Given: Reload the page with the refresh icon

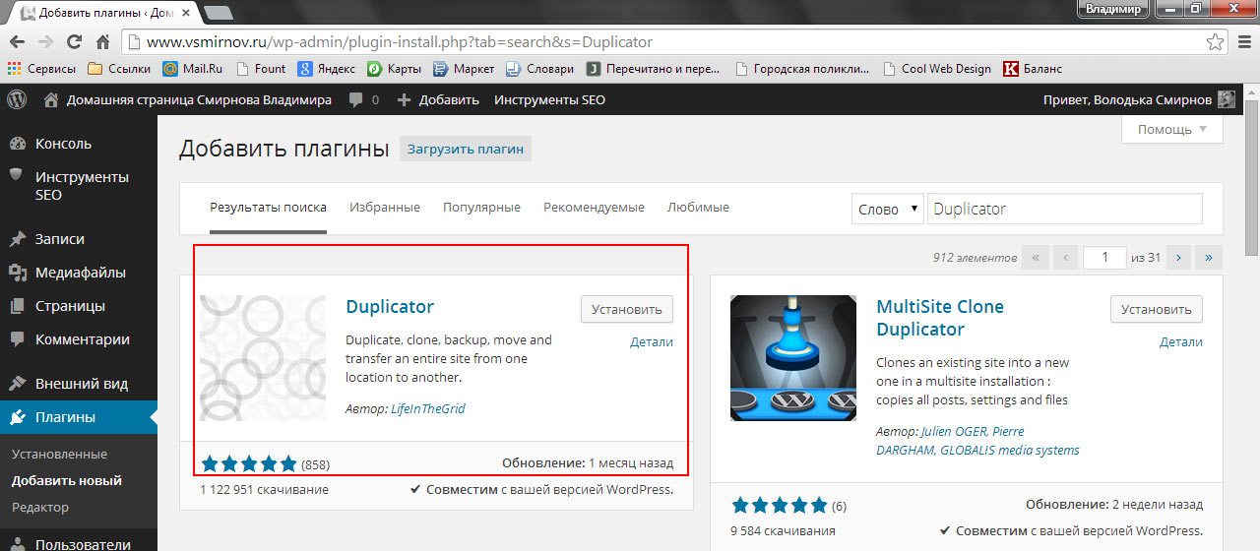Looking at the screenshot, I should [74, 42].
